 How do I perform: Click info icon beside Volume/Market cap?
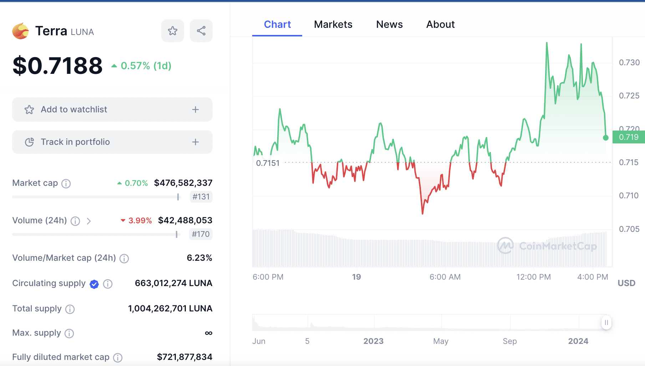(124, 259)
